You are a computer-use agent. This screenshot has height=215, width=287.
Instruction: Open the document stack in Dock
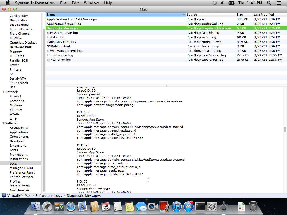click(x=241, y=206)
